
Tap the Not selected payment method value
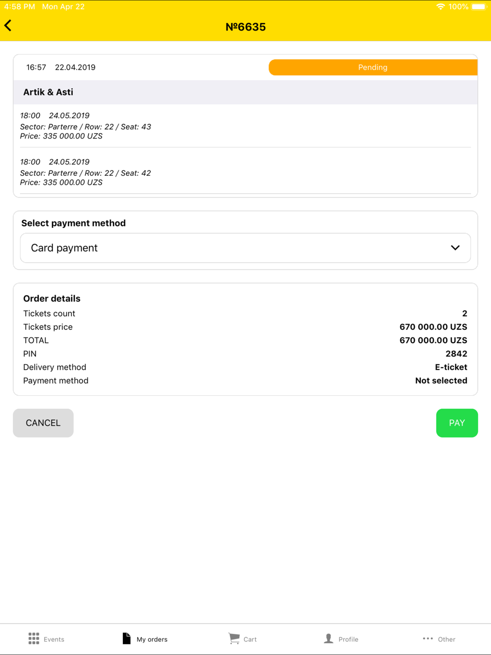[441, 381]
